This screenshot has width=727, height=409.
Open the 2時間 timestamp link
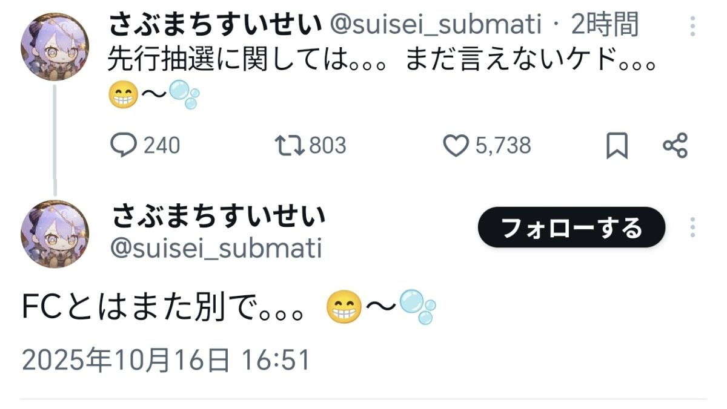(604, 25)
